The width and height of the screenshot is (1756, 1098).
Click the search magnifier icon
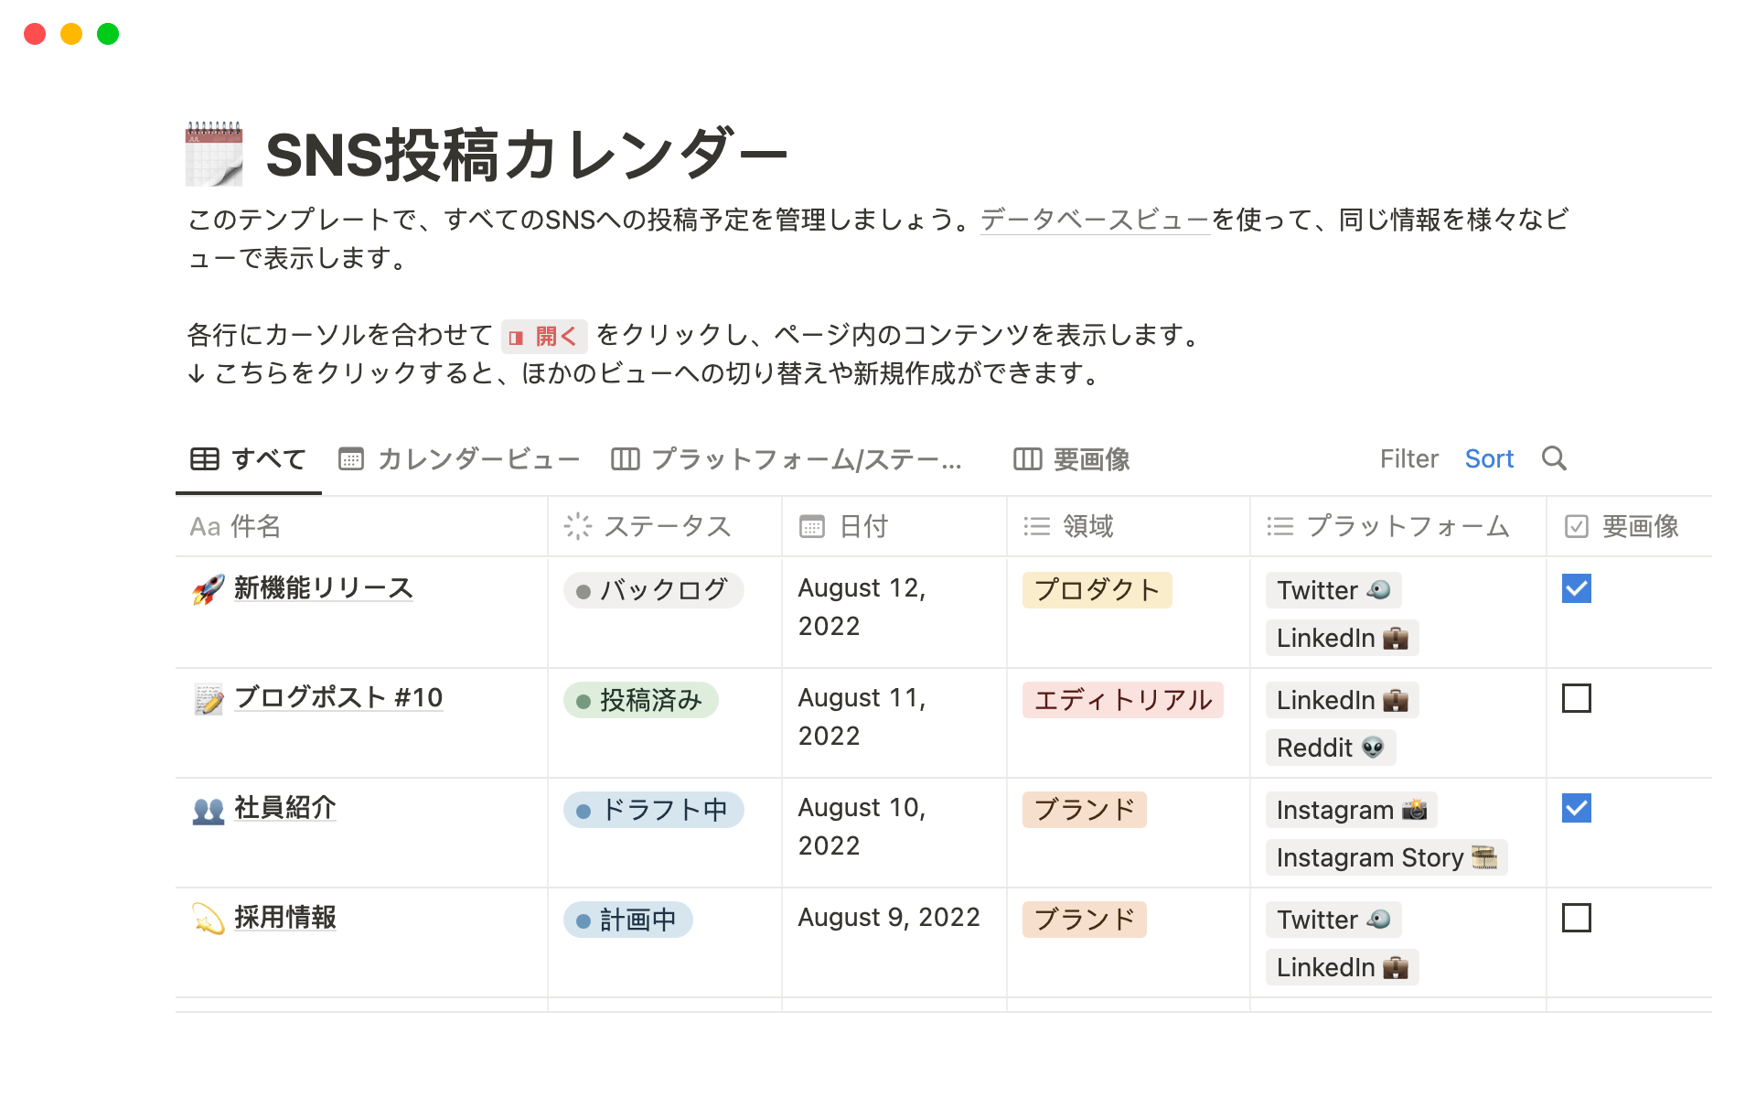point(1554,458)
